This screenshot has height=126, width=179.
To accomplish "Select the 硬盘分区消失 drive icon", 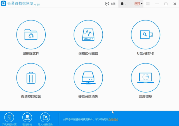I will pos(88,78).
